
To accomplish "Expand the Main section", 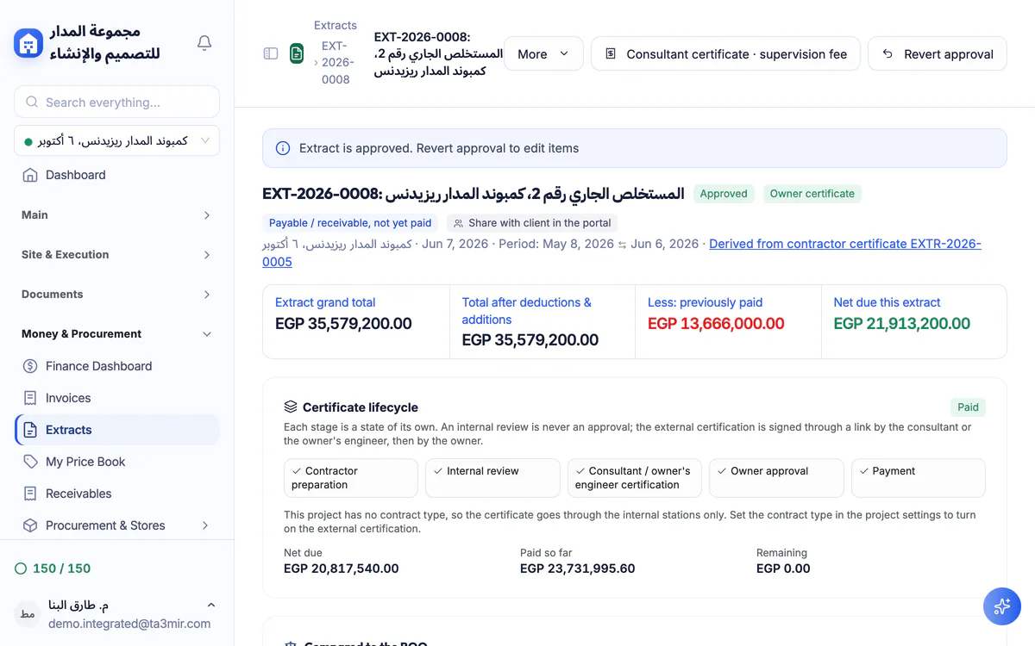I will 116,215.
